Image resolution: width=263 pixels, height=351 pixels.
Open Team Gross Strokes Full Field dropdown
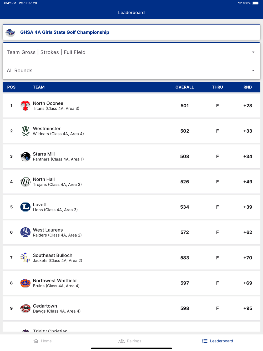click(131, 52)
